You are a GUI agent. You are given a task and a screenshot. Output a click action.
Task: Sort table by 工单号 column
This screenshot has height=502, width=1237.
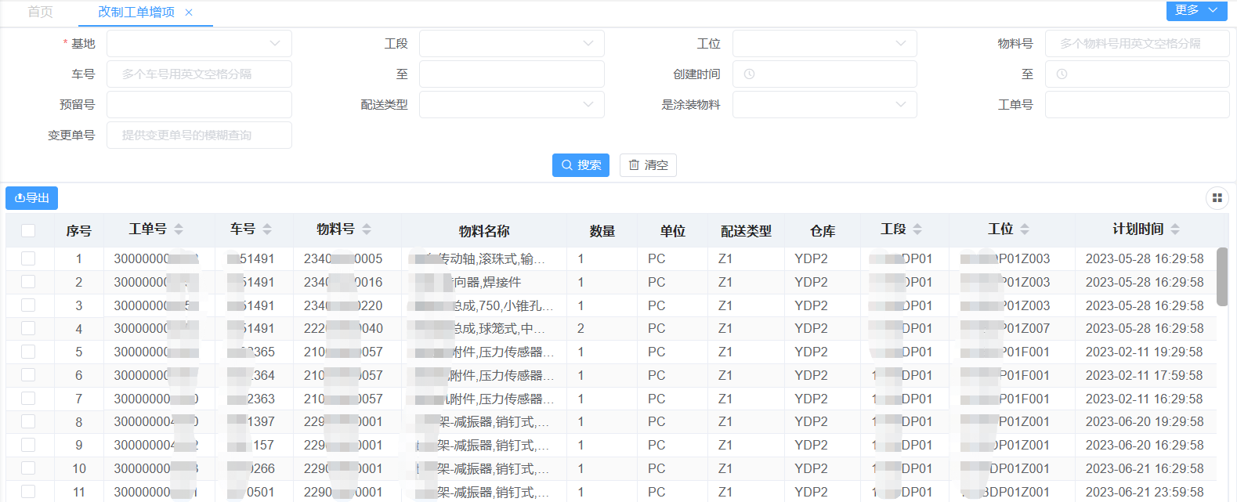[x=179, y=229]
